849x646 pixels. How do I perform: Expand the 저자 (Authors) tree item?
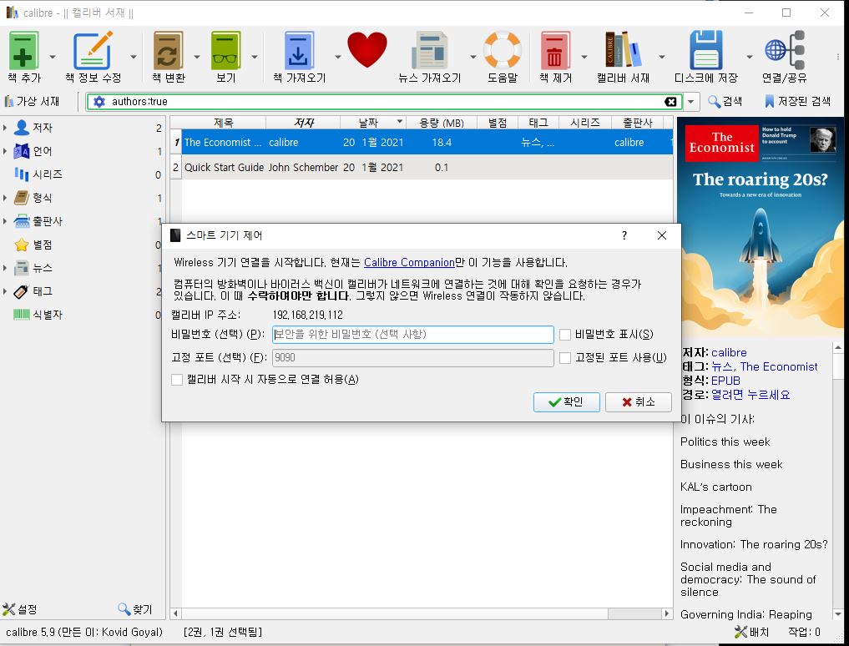click(x=5, y=128)
